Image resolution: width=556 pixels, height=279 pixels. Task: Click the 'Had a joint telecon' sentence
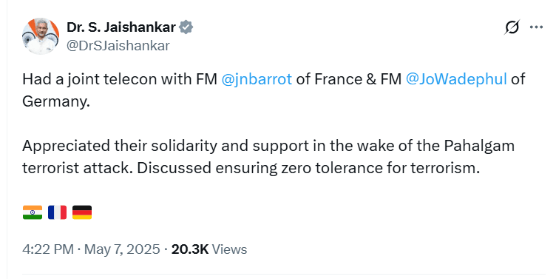click(274, 90)
